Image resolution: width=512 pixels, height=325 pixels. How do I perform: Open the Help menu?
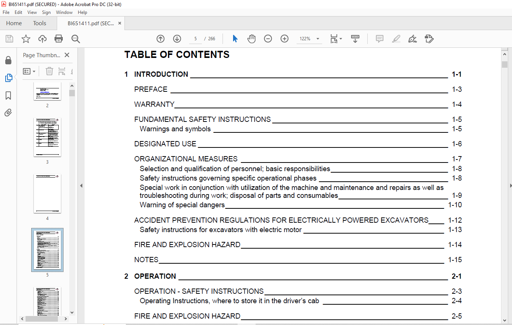tap(82, 12)
